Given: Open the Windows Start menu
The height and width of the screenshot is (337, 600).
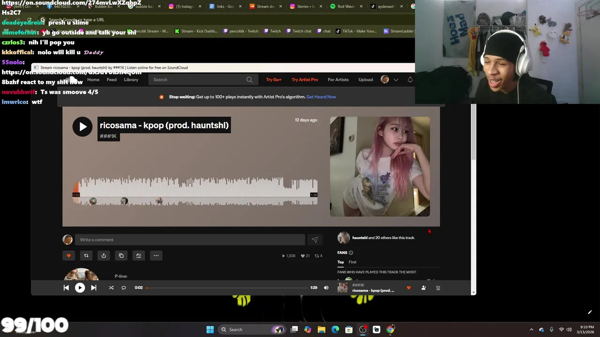Looking at the screenshot, I should click(x=210, y=330).
